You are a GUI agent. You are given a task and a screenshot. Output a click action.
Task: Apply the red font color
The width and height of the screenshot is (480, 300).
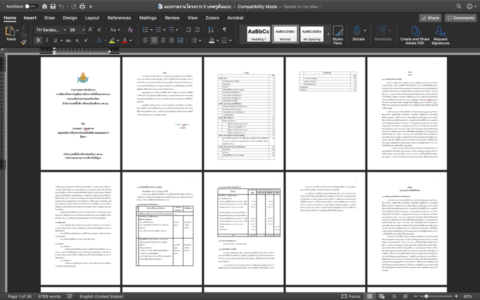(124, 40)
